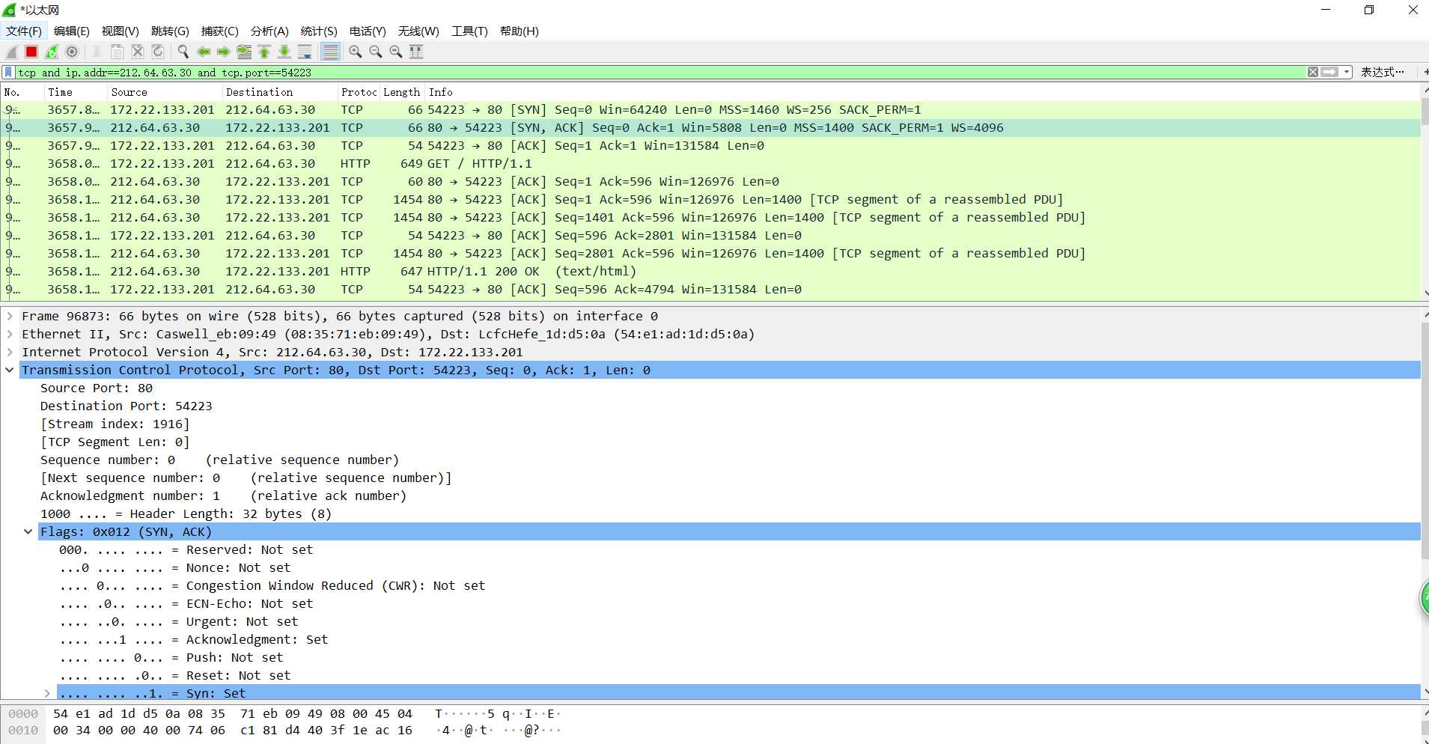Zoom out on packet text
Screen dimensions: 1429x744
click(x=376, y=52)
